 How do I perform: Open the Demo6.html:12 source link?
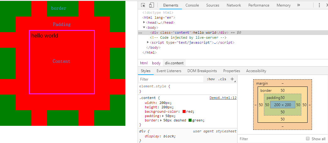point(223,98)
